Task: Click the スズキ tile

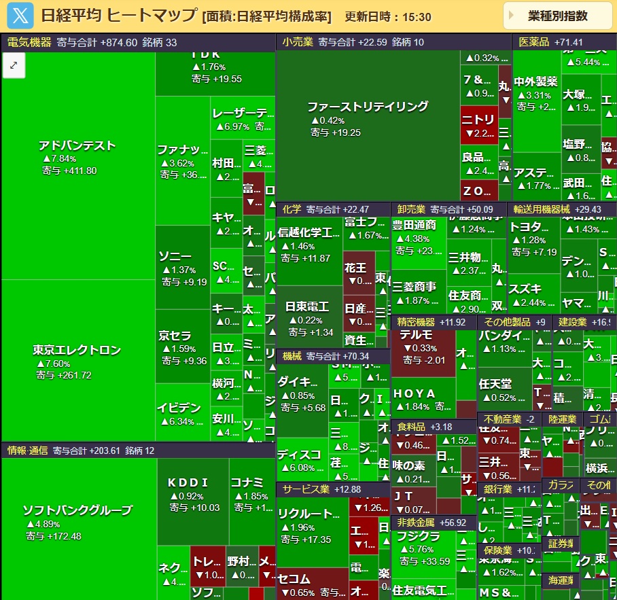Action: tap(533, 294)
